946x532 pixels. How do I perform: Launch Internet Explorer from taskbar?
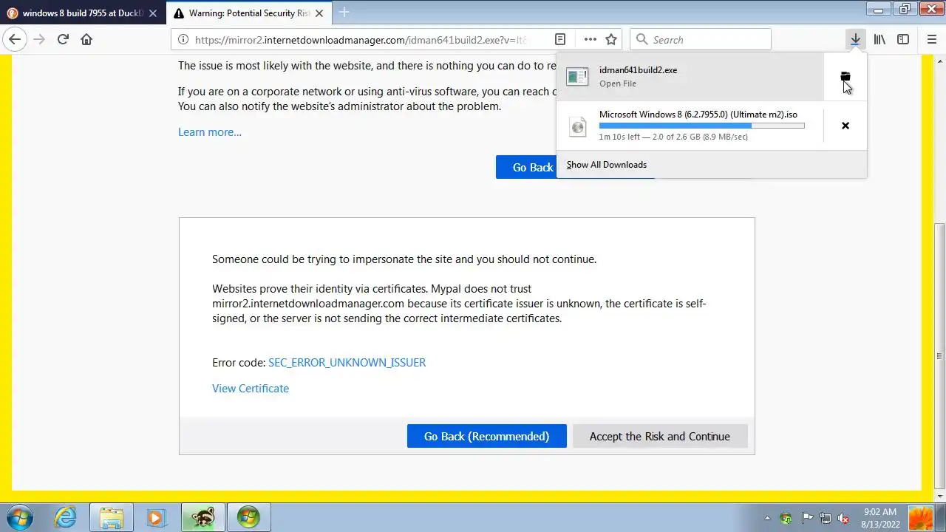66,517
